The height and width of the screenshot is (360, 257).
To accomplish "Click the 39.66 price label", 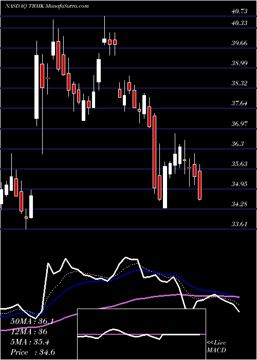I will (x=240, y=43).
